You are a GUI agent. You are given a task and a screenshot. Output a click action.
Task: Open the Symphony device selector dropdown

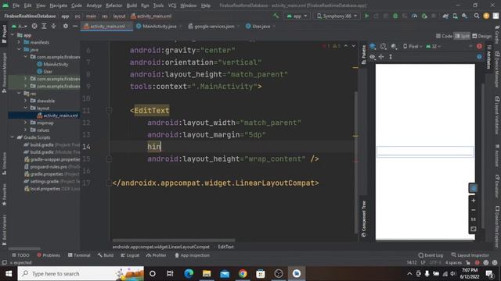337,16
